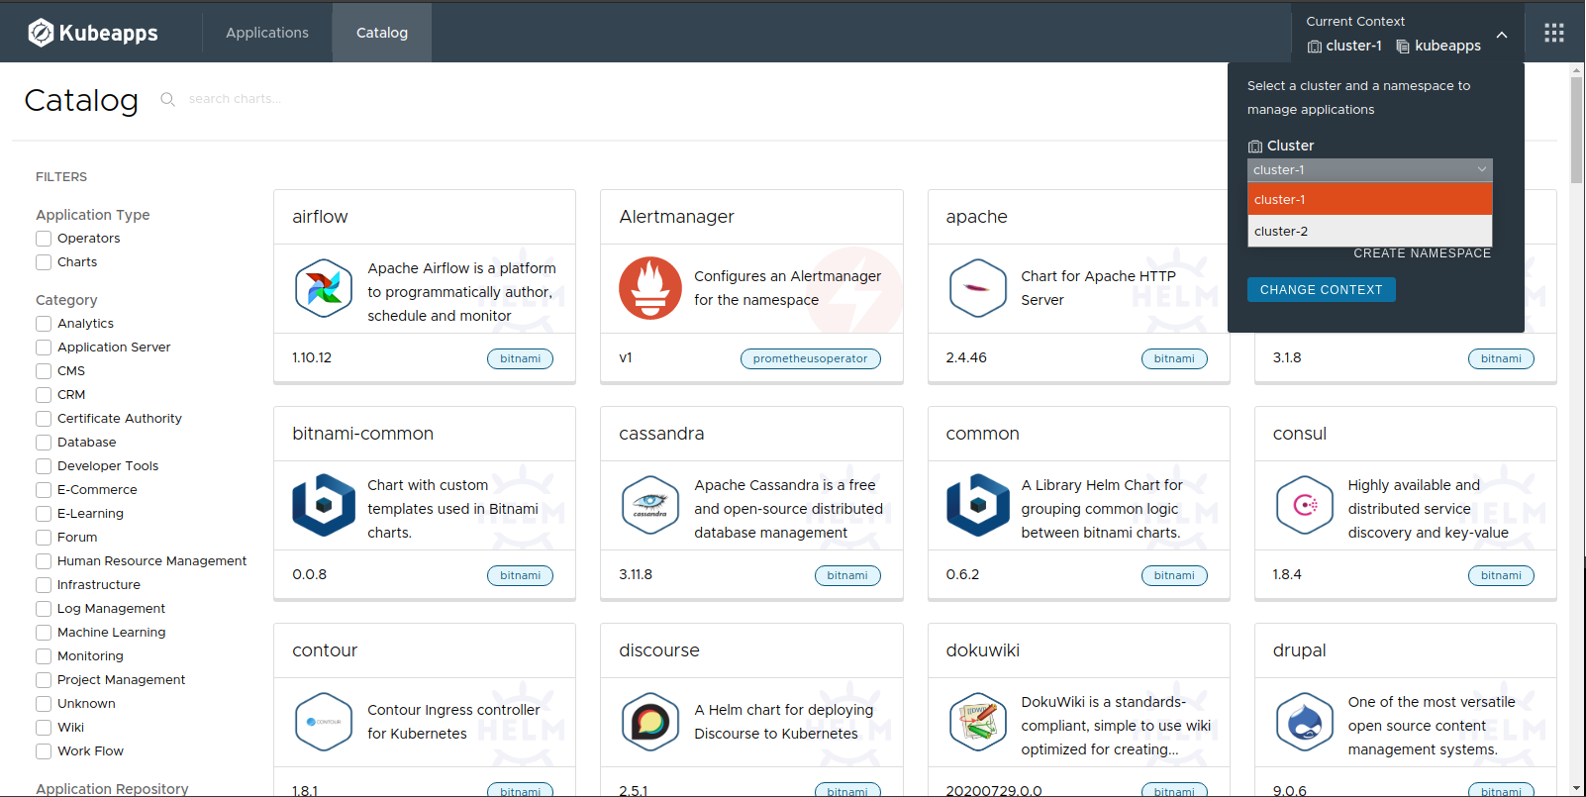
Task: Check the Machine Learning filter
Action: [44, 633]
